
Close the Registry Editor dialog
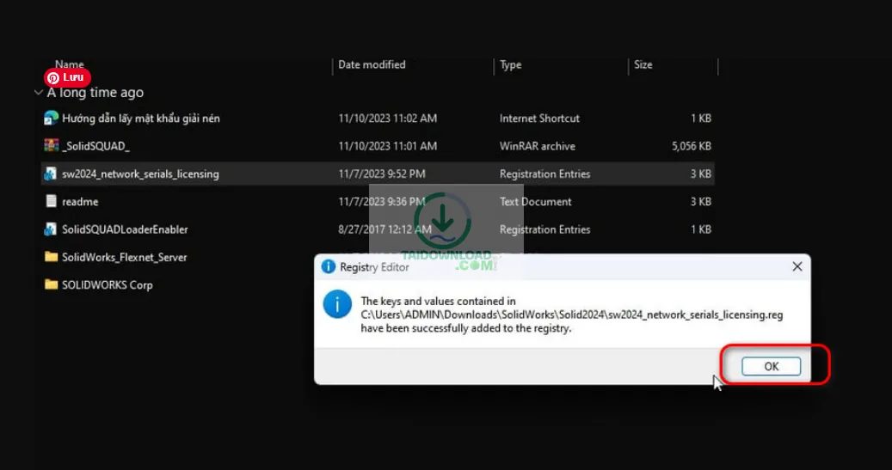click(x=797, y=267)
